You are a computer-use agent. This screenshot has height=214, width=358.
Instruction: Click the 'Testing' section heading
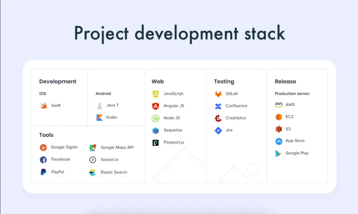[224, 81]
